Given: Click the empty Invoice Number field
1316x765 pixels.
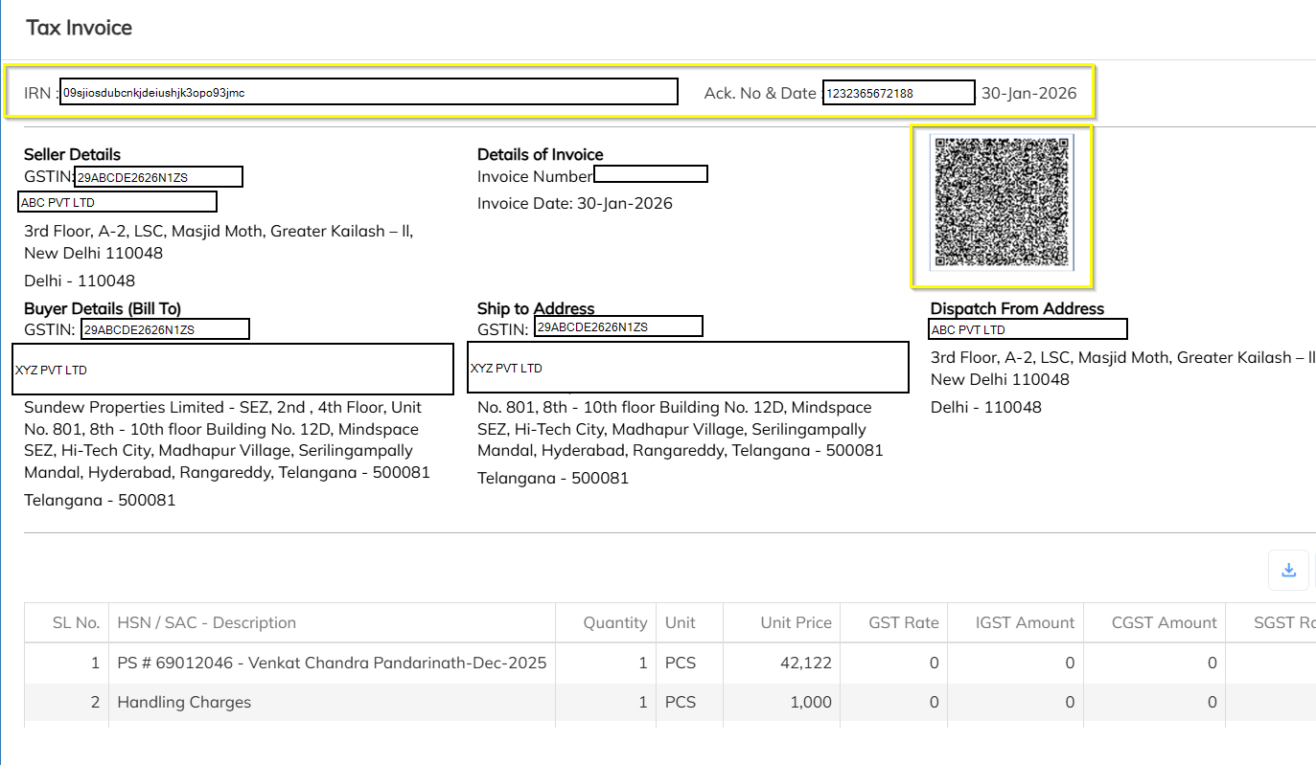Looking at the screenshot, I should click(650, 174).
